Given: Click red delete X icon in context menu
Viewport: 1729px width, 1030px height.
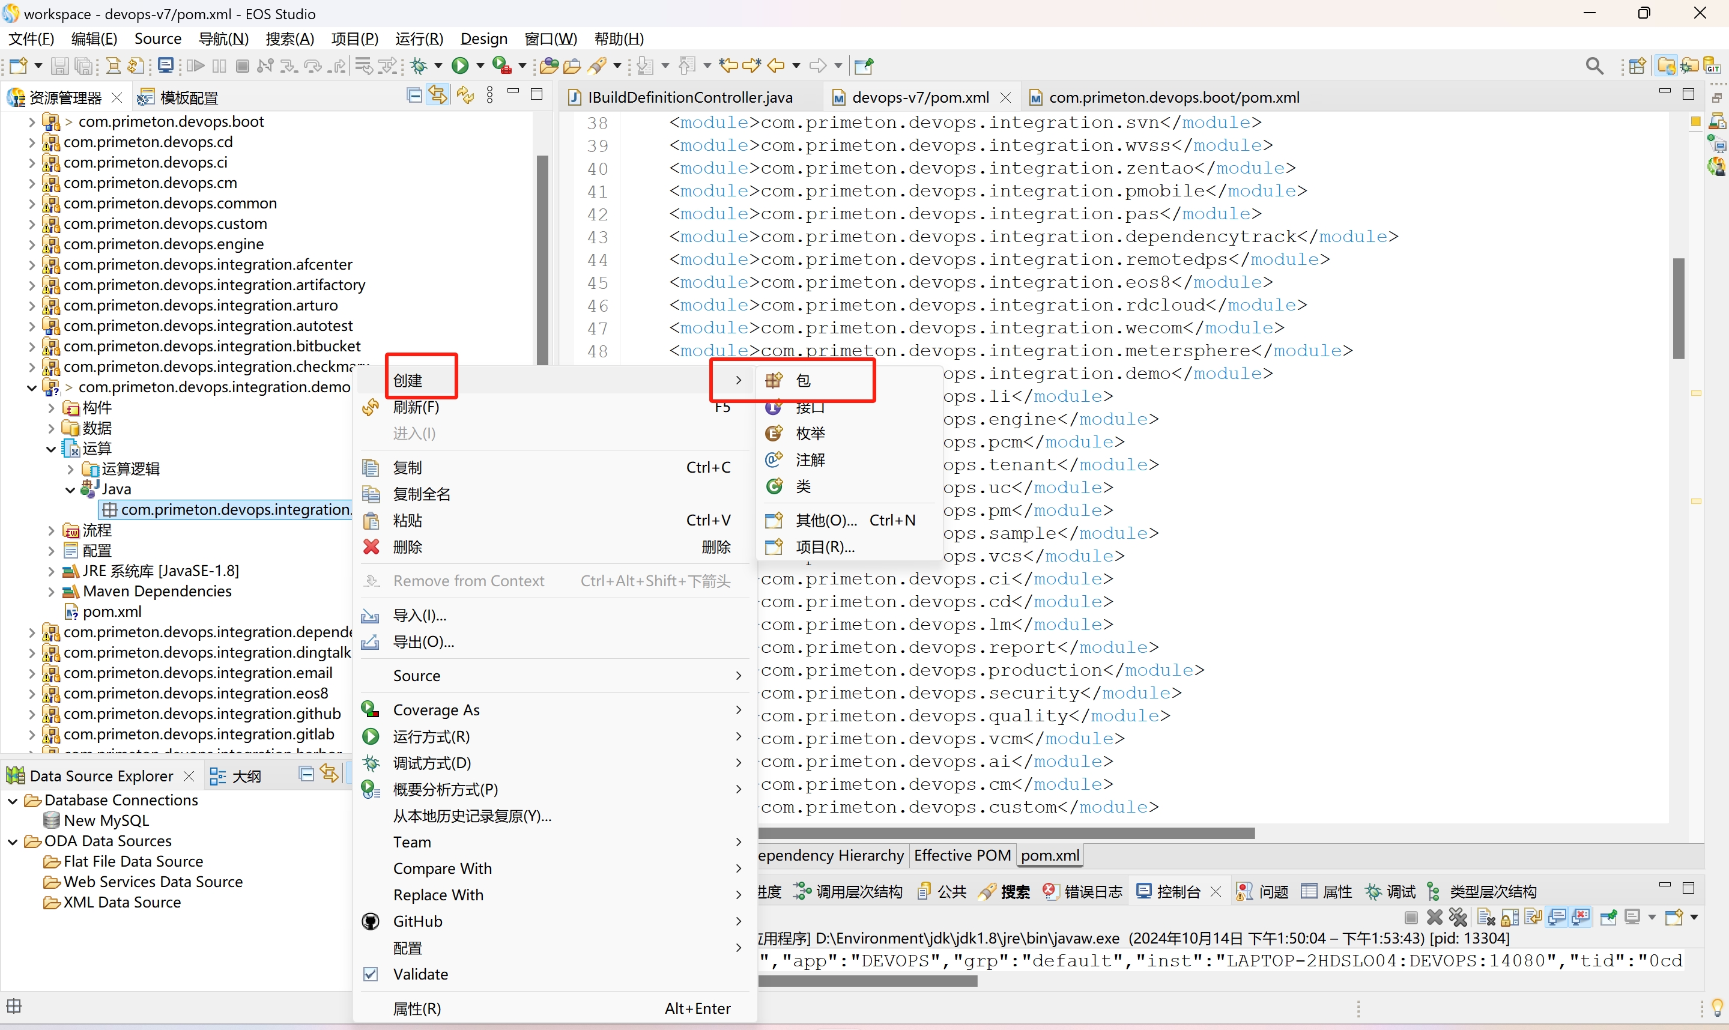Looking at the screenshot, I should click(371, 547).
